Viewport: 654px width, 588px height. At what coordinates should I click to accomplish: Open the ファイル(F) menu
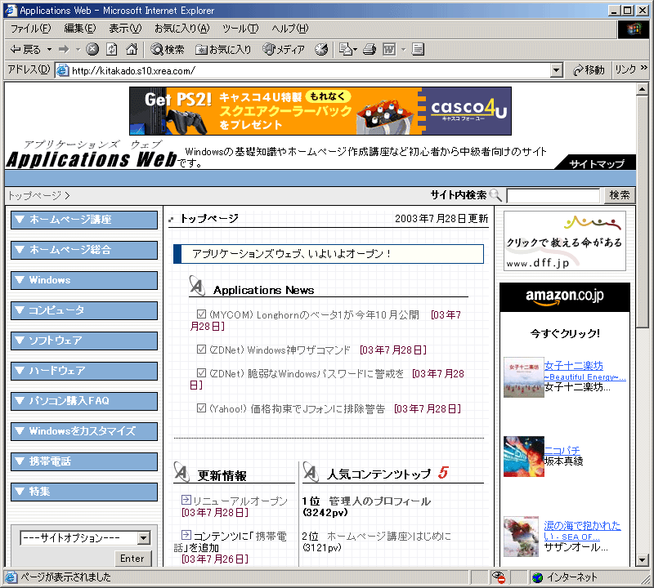pos(30,29)
